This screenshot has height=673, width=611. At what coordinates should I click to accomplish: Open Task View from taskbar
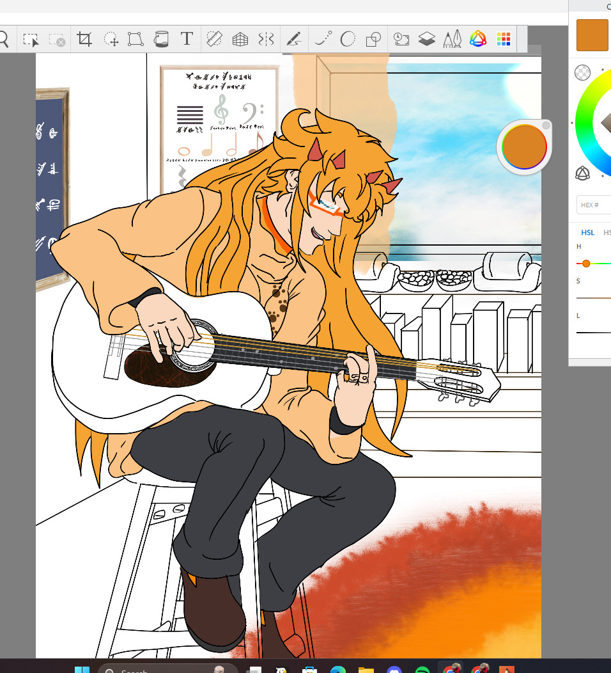pos(253,670)
